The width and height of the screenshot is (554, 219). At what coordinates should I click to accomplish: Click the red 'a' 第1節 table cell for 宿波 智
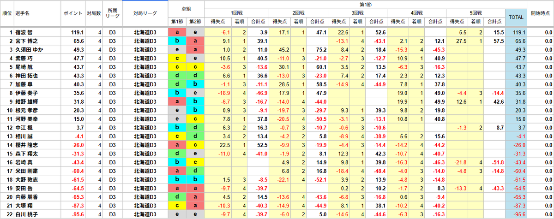pyautogui.click(x=177, y=32)
